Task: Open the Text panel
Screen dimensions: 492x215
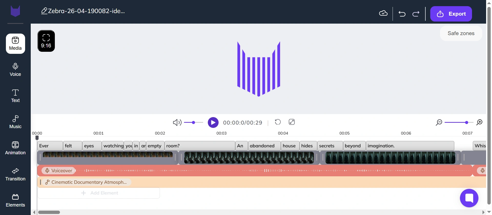Action: (15, 96)
